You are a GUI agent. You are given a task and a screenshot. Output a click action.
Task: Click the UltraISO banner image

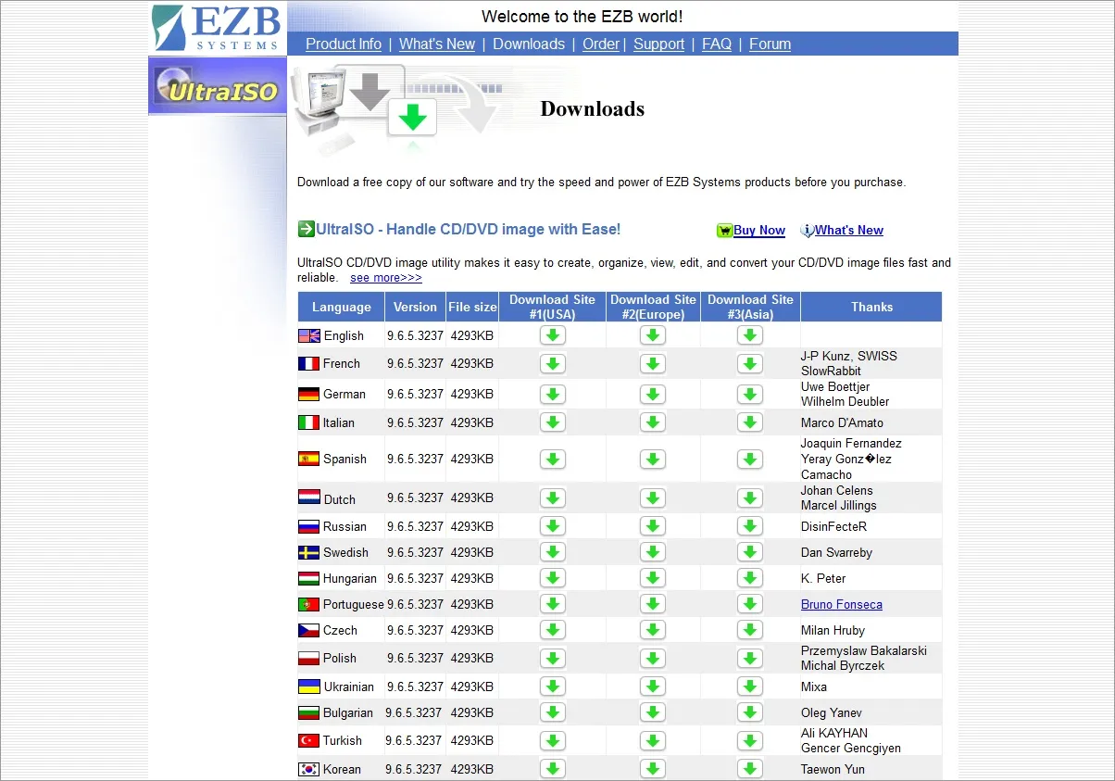pyautogui.click(x=218, y=86)
